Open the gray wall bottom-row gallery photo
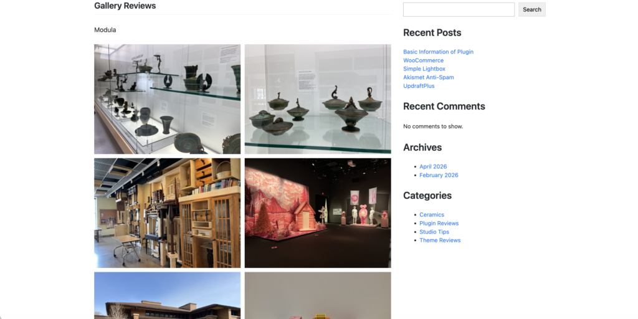The width and height of the screenshot is (638, 319). tap(318, 295)
